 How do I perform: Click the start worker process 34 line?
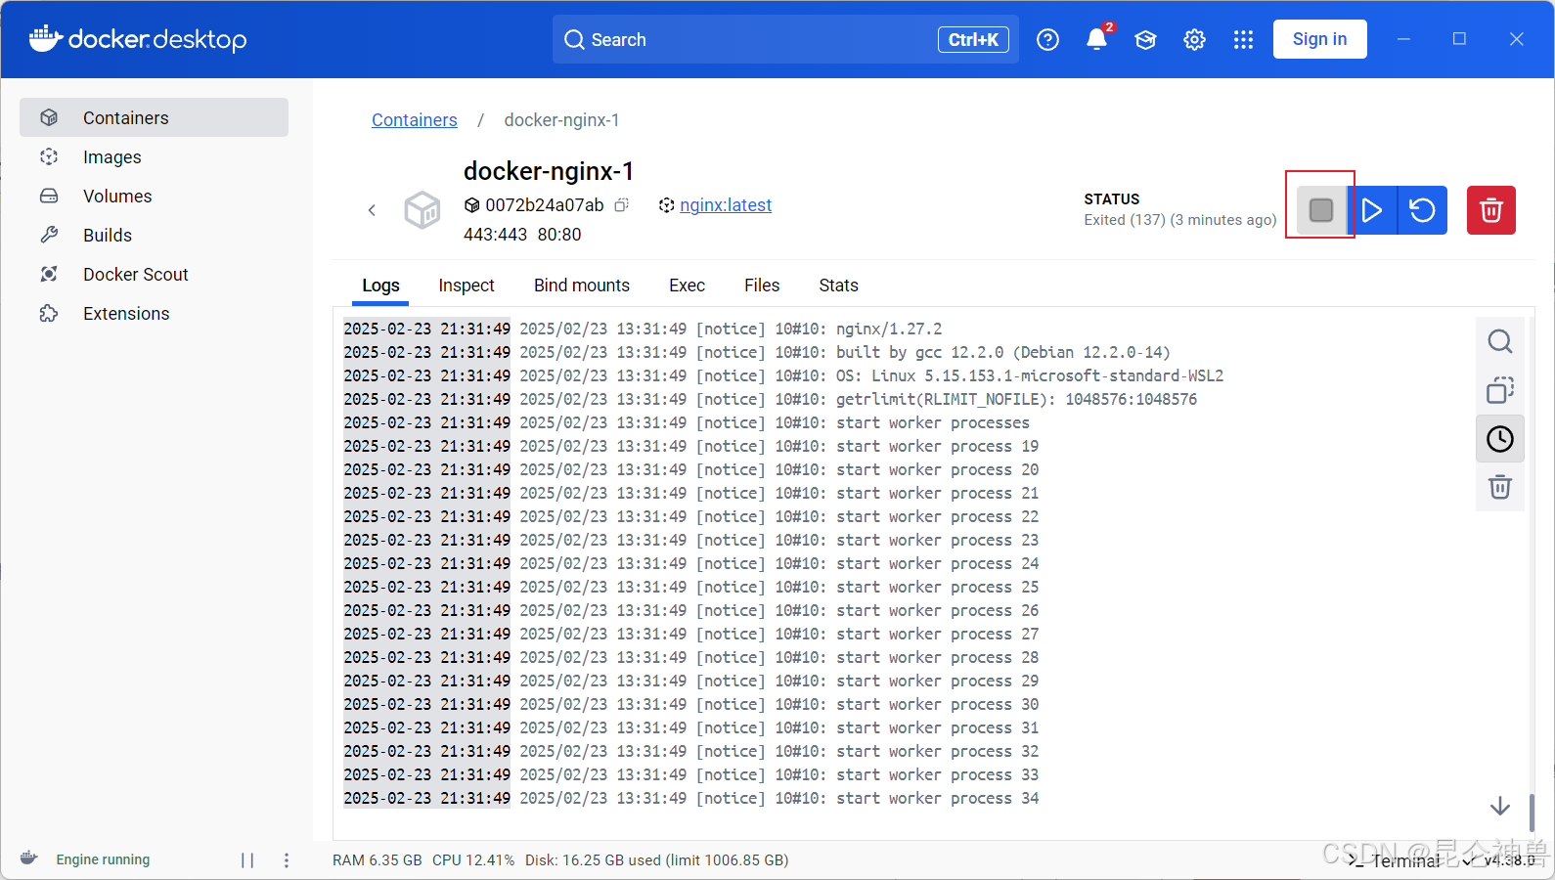click(x=690, y=798)
